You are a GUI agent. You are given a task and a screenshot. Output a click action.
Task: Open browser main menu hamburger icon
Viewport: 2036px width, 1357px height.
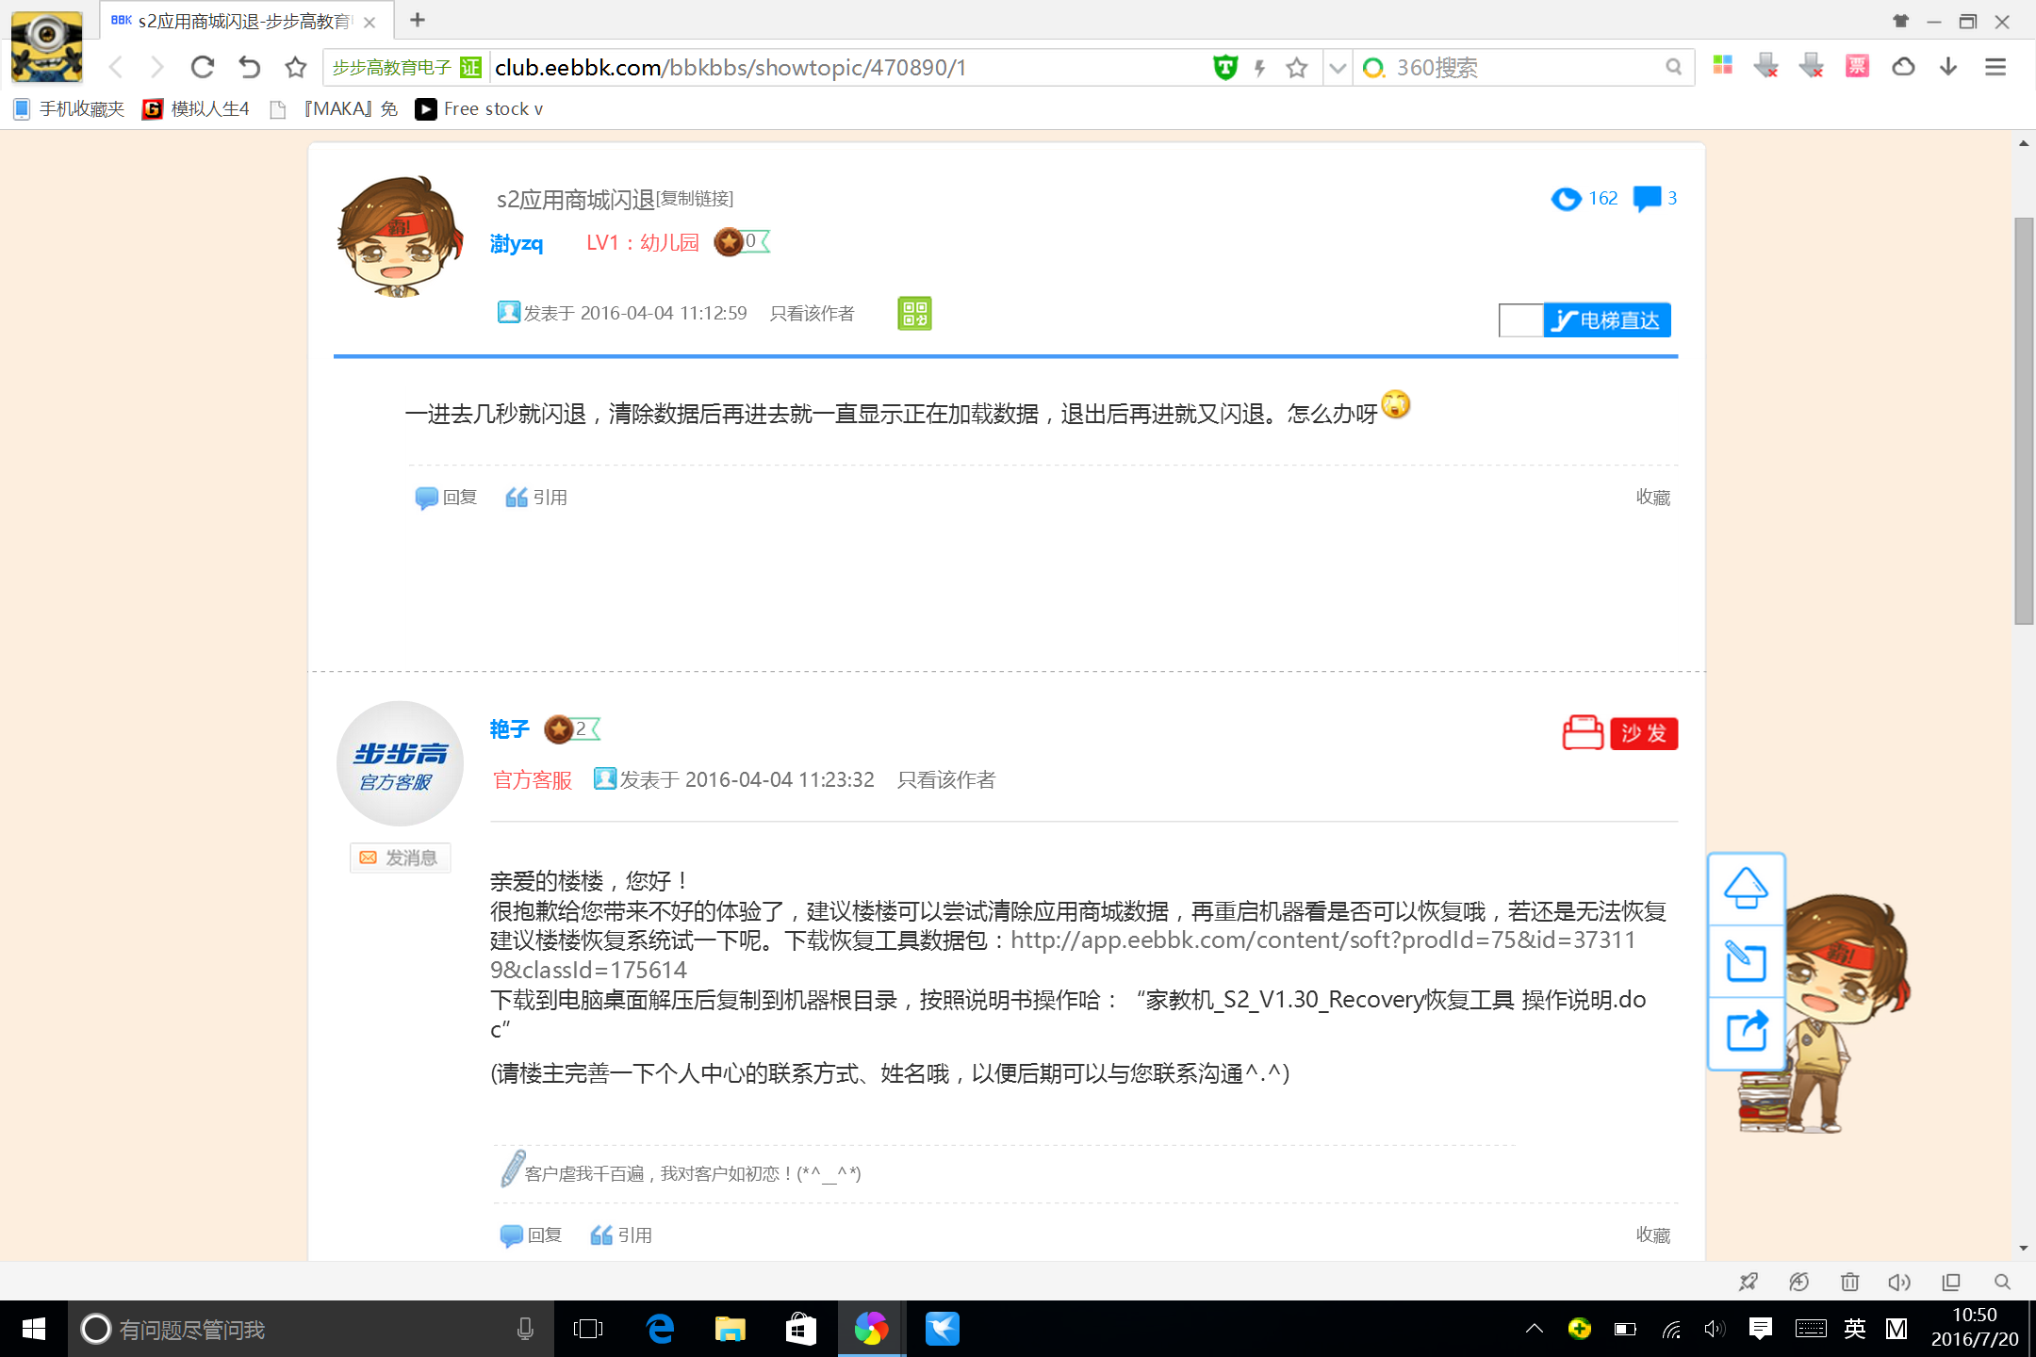click(1995, 67)
